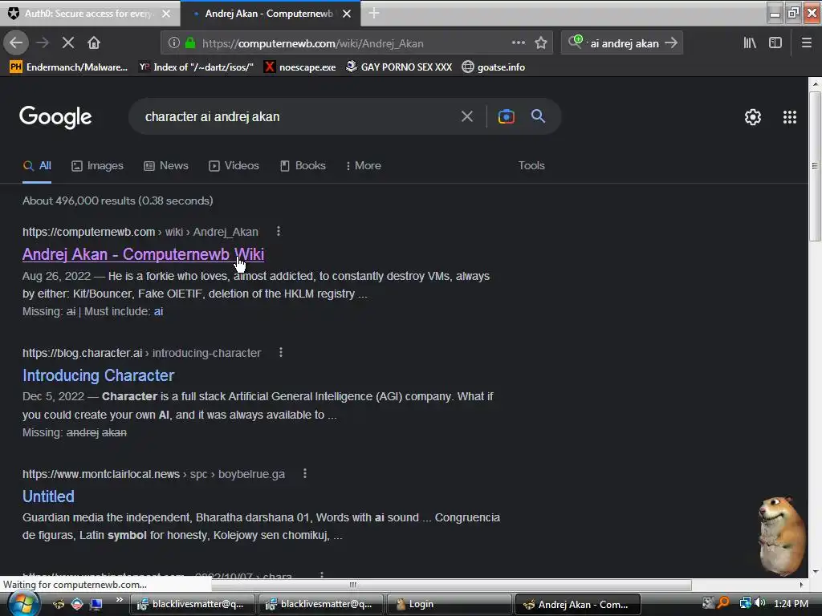The height and width of the screenshot is (616, 822).
Task: Open the browser home page
Action: pos(94,43)
